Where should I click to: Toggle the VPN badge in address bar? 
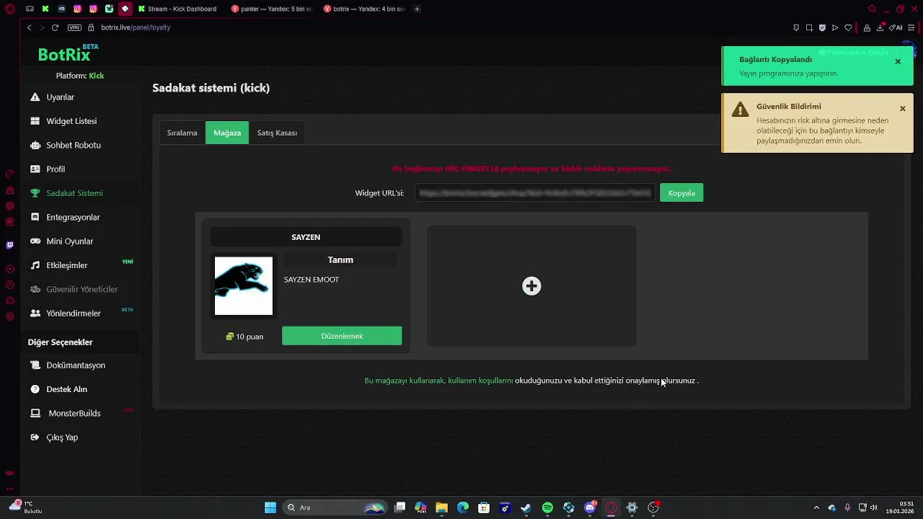(74, 27)
